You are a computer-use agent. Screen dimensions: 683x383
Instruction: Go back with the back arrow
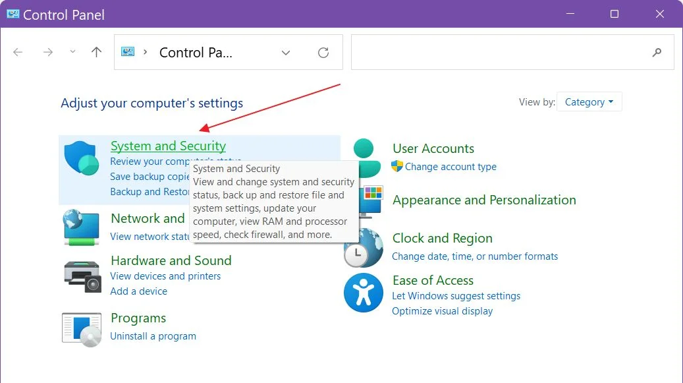[18, 52]
